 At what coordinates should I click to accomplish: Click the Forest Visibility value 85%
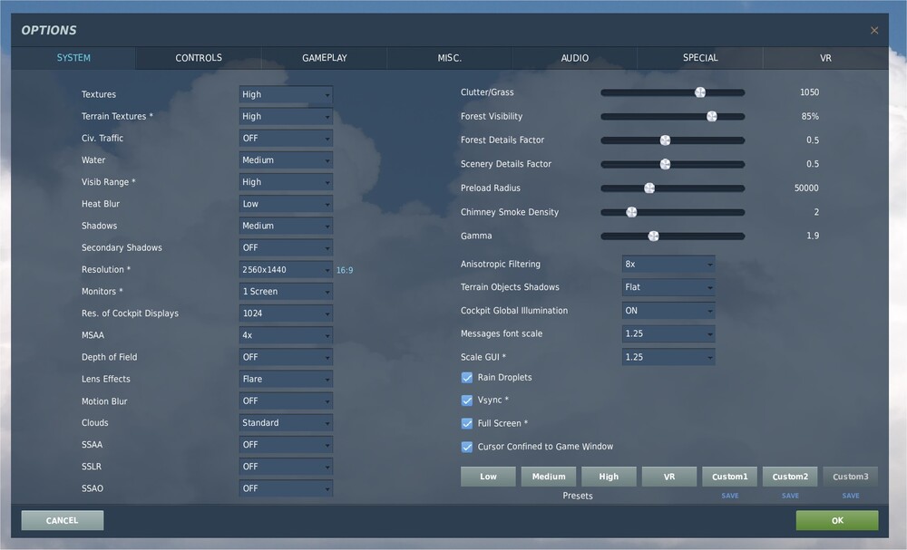point(810,116)
